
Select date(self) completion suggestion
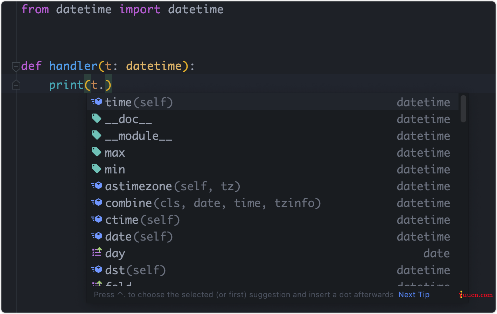click(x=272, y=236)
